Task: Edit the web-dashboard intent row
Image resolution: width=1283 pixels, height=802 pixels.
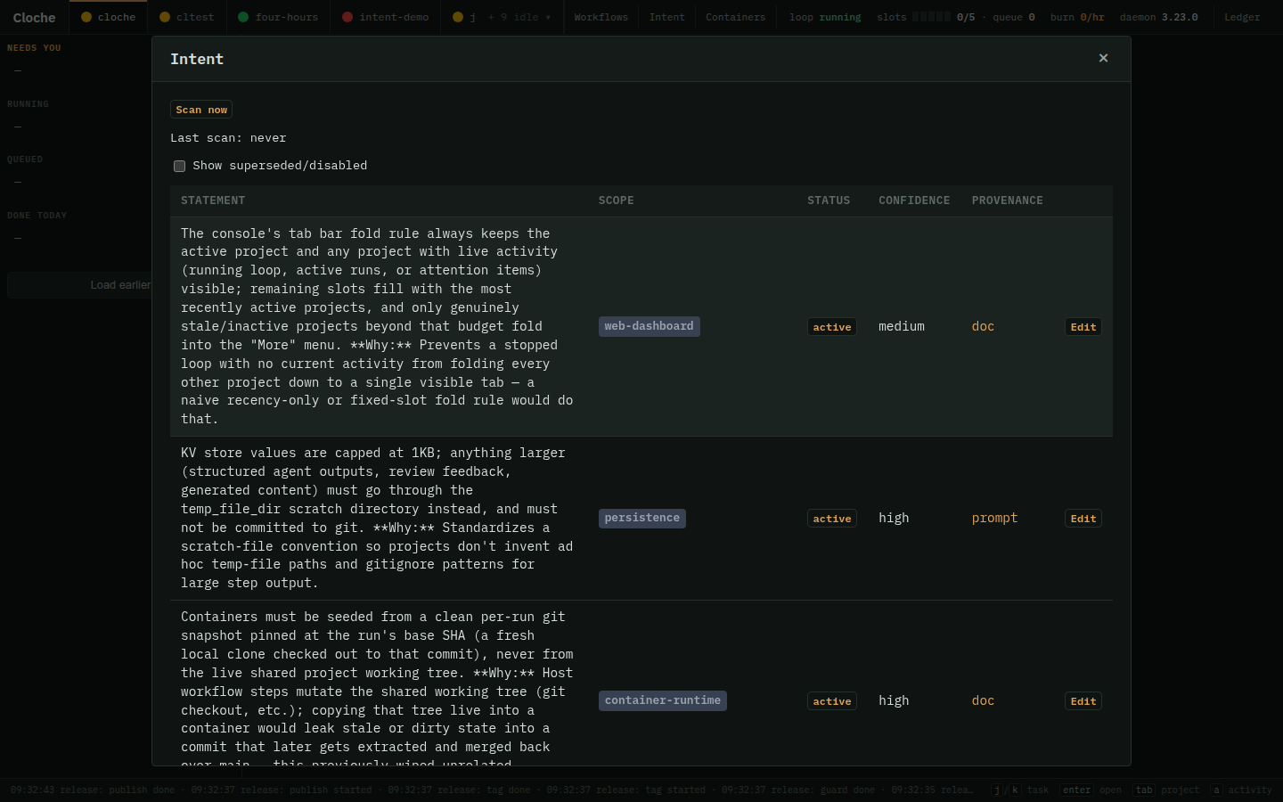Action: pos(1083,327)
